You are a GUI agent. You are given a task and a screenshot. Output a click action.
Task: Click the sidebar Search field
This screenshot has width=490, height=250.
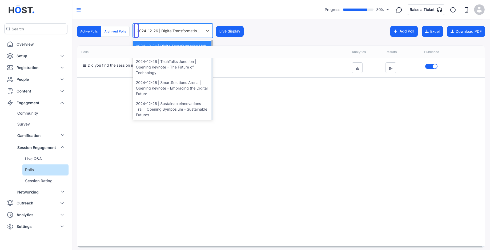coord(36,29)
